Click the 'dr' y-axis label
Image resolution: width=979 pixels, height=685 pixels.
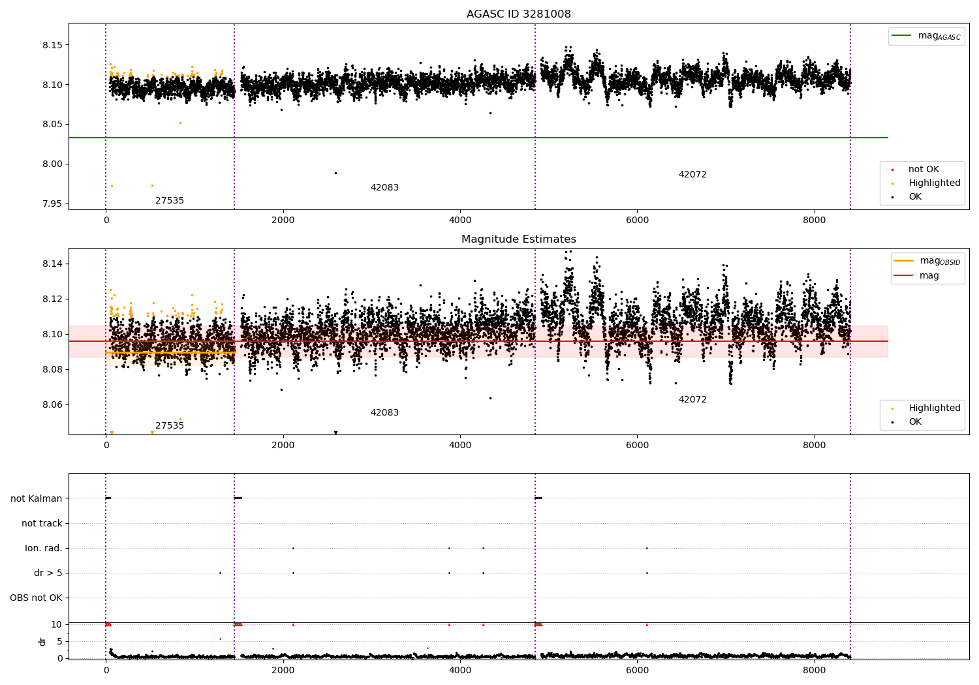point(42,641)
